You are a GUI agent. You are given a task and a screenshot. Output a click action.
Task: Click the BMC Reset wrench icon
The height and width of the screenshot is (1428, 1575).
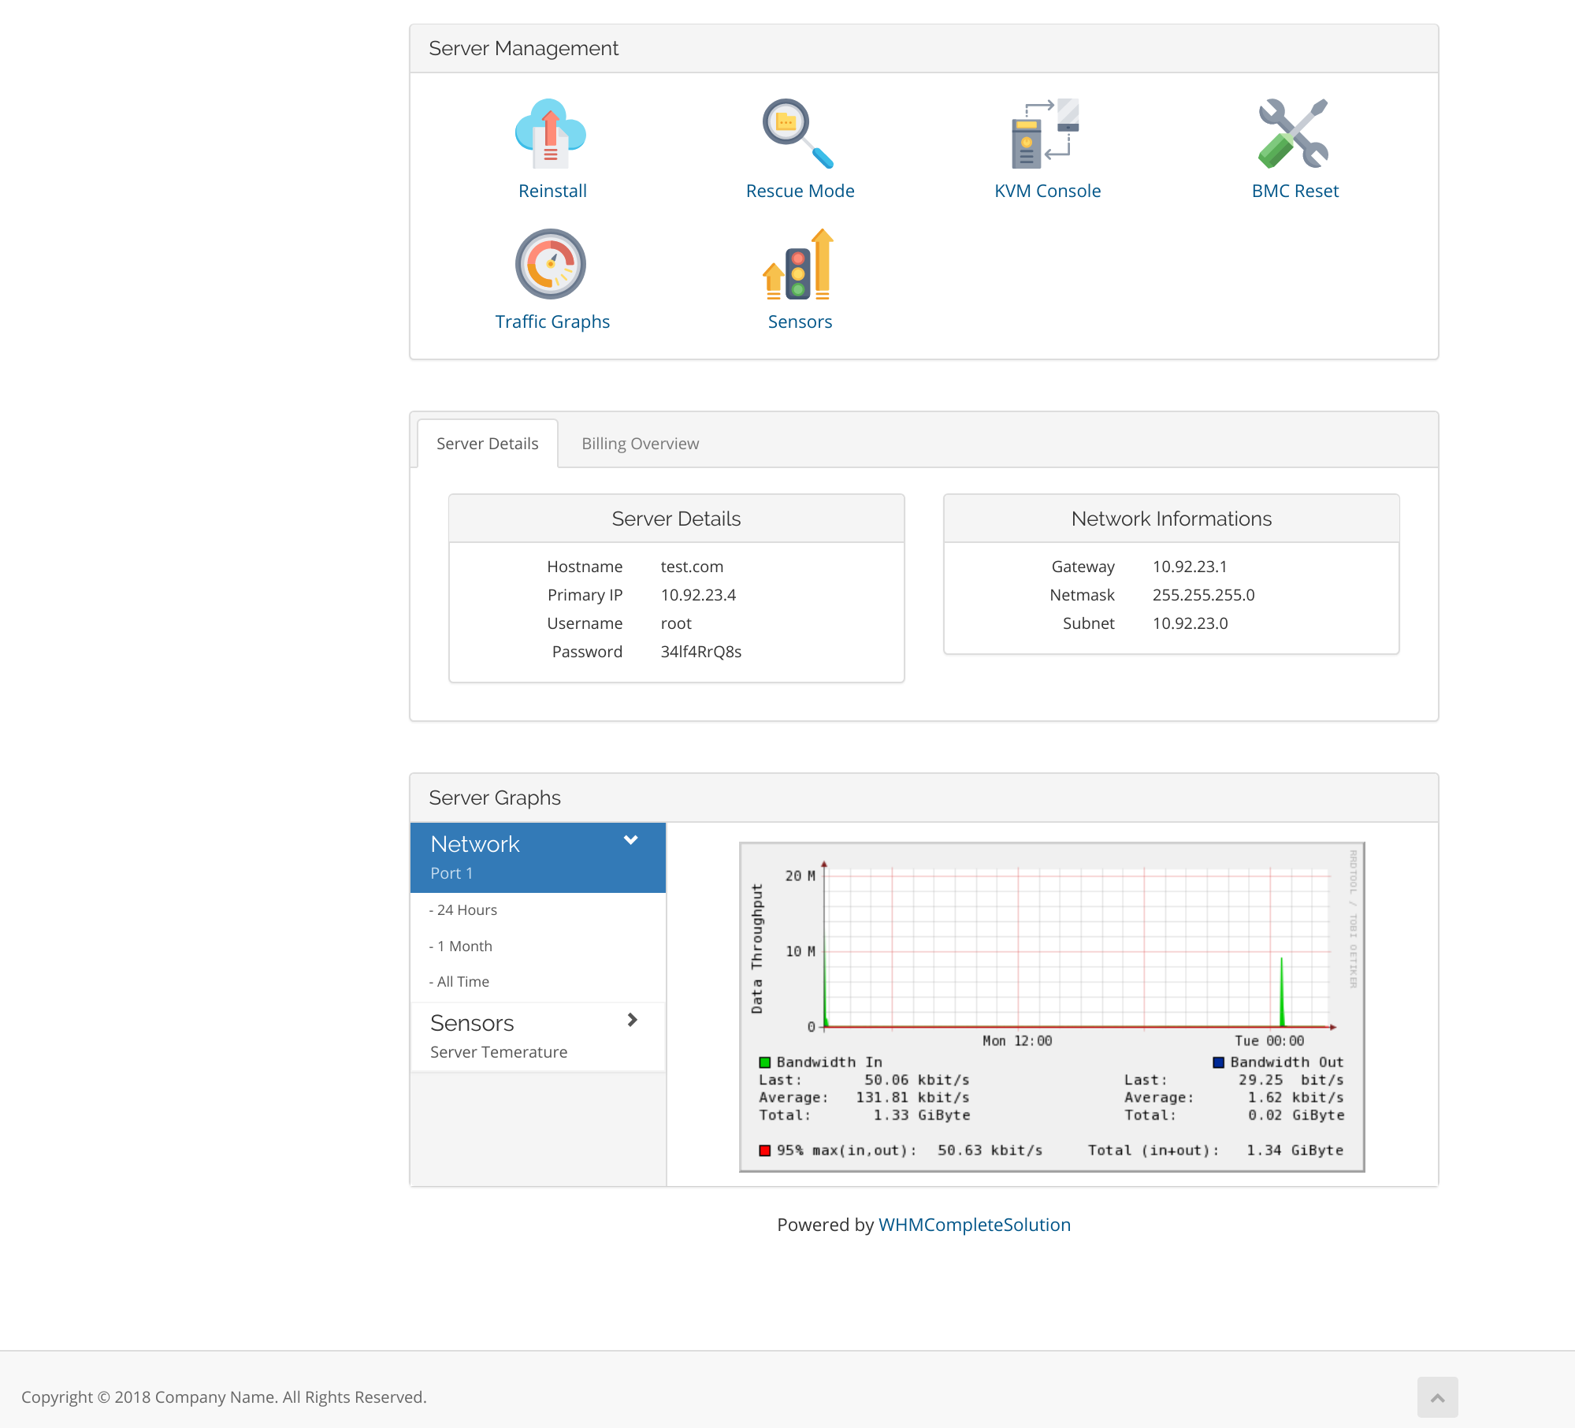coord(1294,133)
